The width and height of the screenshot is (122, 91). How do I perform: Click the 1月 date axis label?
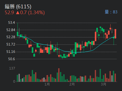point(47,84)
